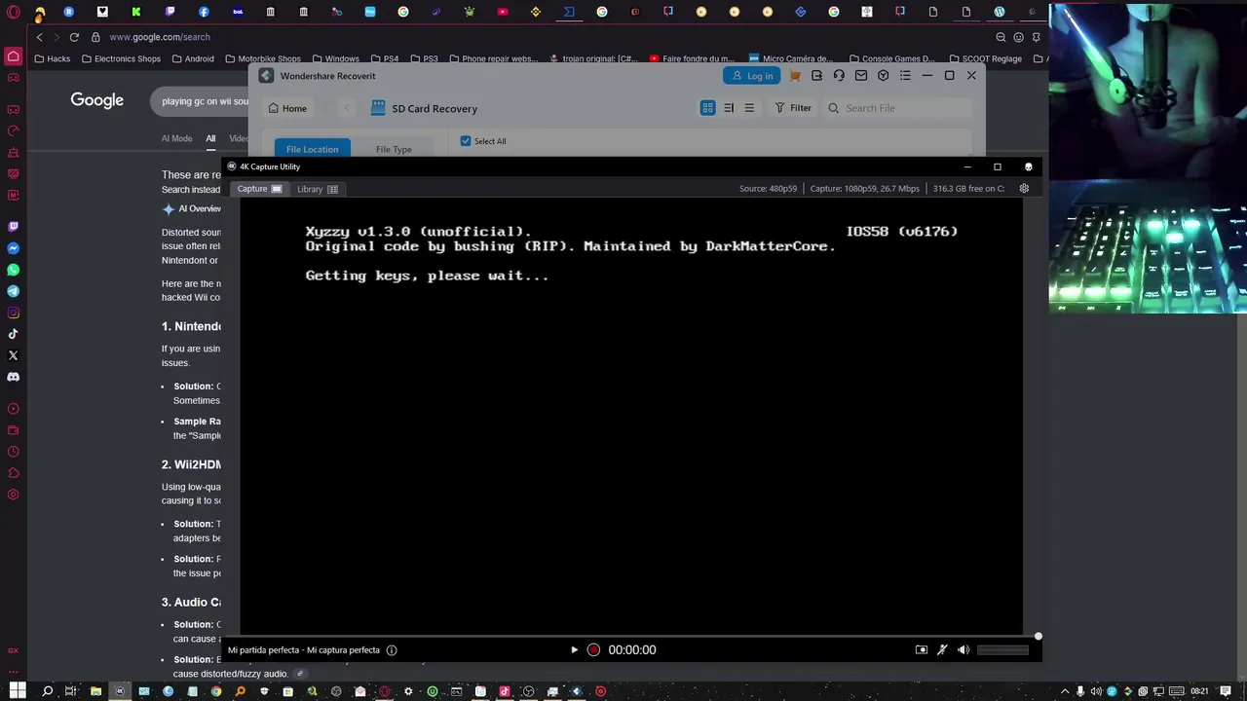Viewport: 1247px width, 701px height.
Task: Open Windows taskbar search
Action: pyautogui.click(x=47, y=691)
